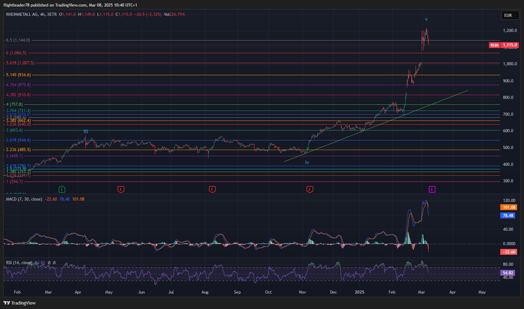Select the Fibonacci level 4.764 (875.8)
The width and height of the screenshot is (524, 309).
18,85
